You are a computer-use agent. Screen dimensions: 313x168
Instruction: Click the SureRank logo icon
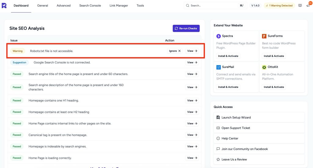tap(4, 6)
